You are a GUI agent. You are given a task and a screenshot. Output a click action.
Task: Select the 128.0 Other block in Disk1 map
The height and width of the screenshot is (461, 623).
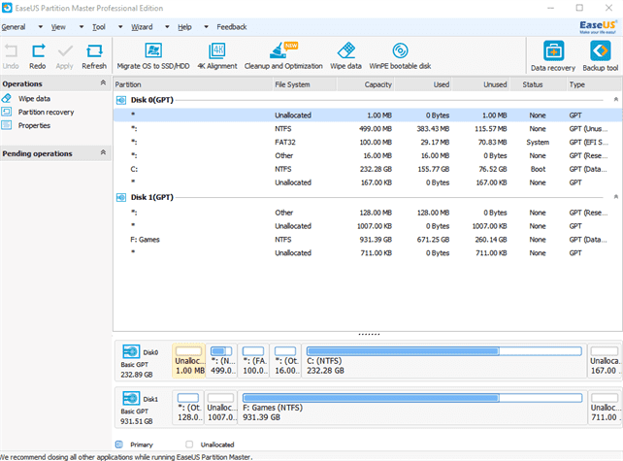188,408
